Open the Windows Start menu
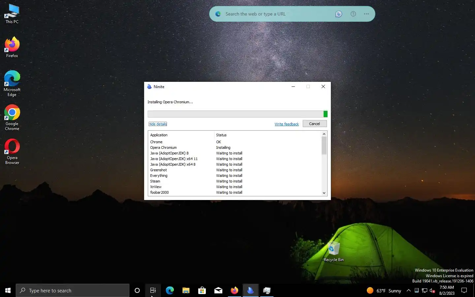This screenshot has width=475, height=297. click(x=8, y=290)
